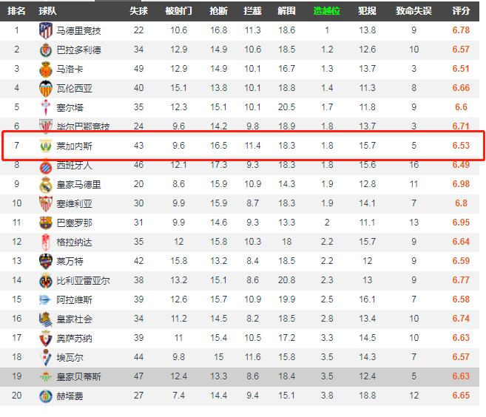Click the Villarreal (比利亚雷亚尔) yellow crest
This screenshot has height=417, width=486.
tap(45, 280)
